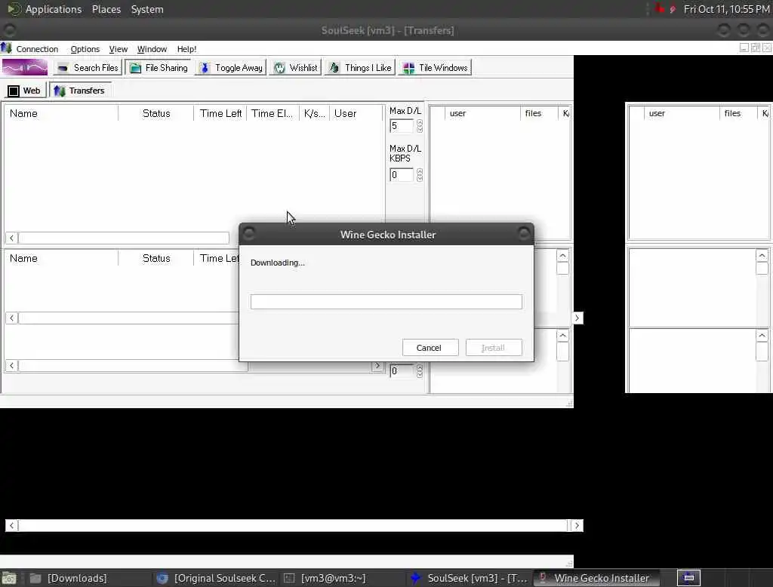Click right arrow beside the middle panel
773x587 pixels.
(577, 318)
